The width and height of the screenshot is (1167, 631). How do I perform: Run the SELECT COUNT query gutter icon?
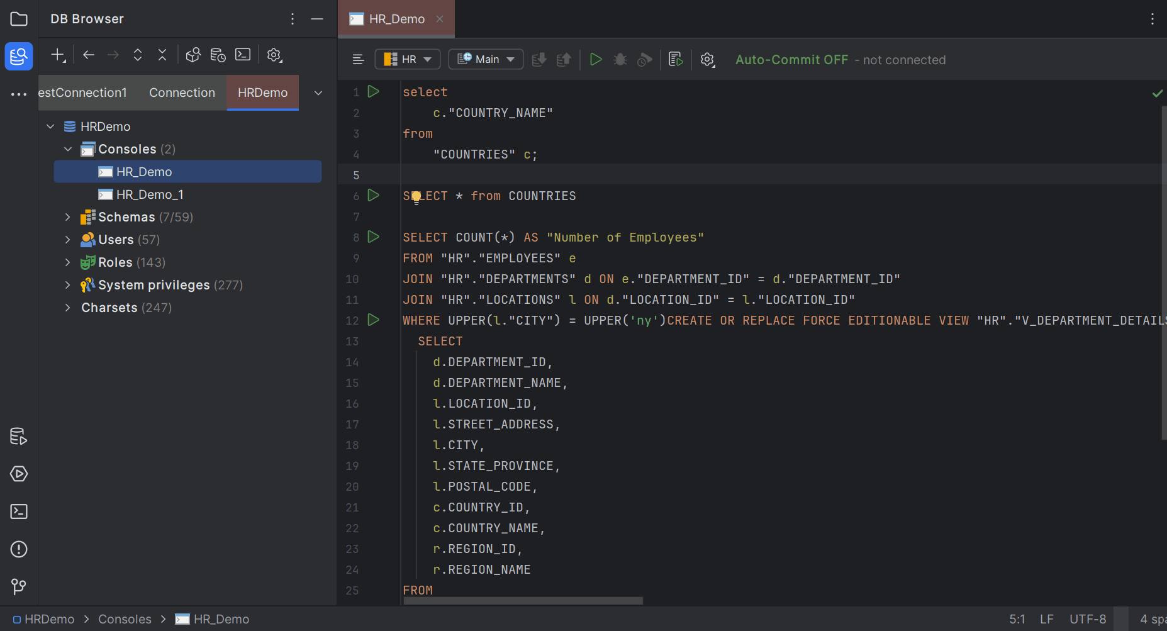tap(373, 237)
